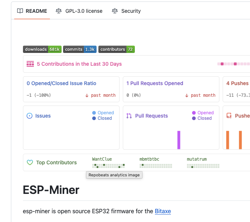Click the first orange bar in Pushes chart

(228, 140)
